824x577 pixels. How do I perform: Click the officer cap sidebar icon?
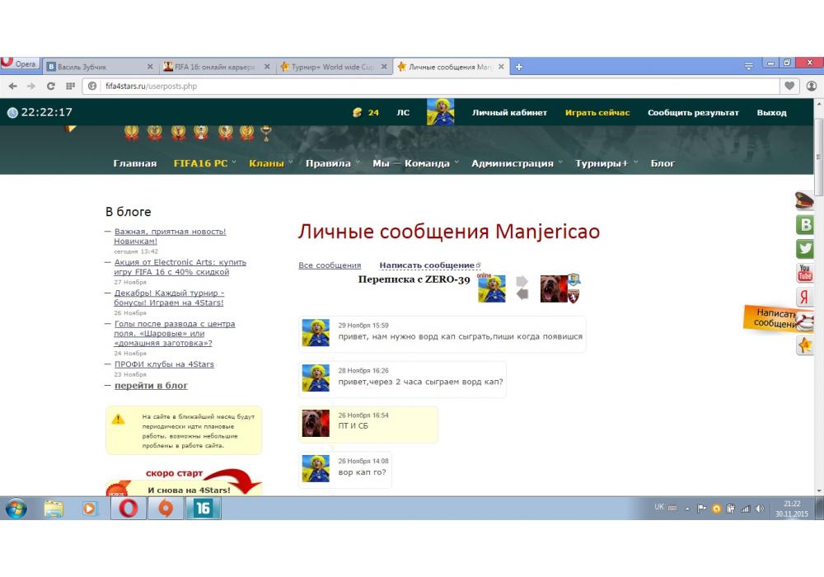[x=804, y=200]
